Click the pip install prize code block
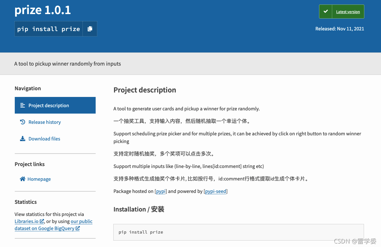 pos(238,232)
